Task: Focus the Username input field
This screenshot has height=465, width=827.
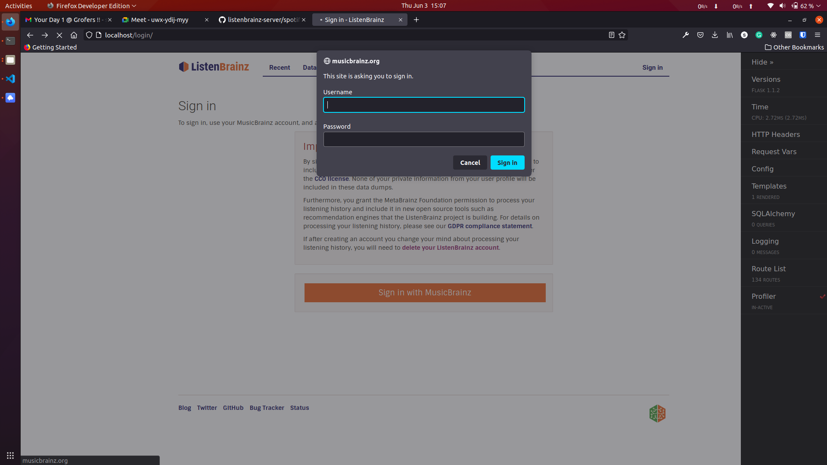Action: point(424,105)
